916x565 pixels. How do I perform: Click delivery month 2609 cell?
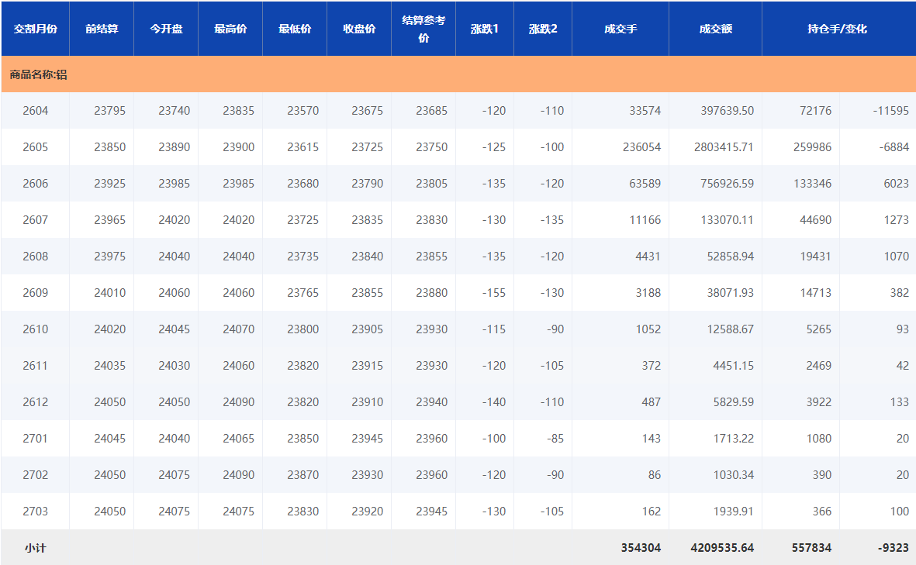(x=36, y=293)
